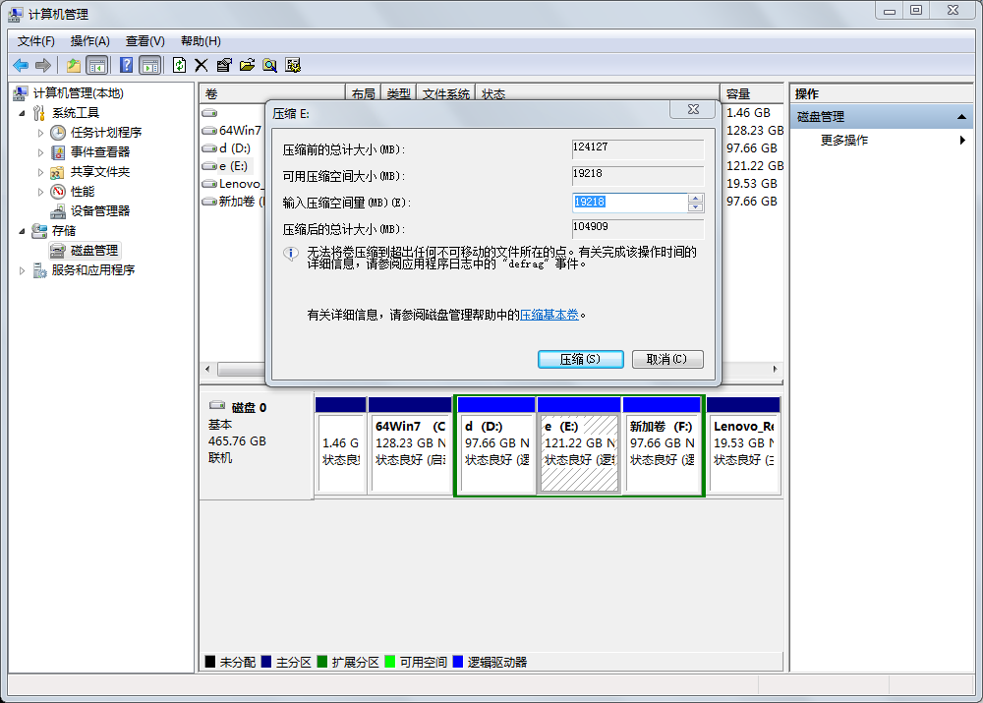Close the 压缩 E: dialog
This screenshot has height=703, width=983.
(693, 109)
